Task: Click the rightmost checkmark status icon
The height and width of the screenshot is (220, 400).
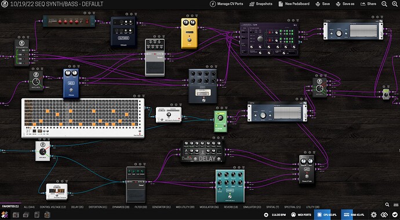Action: click(395, 215)
